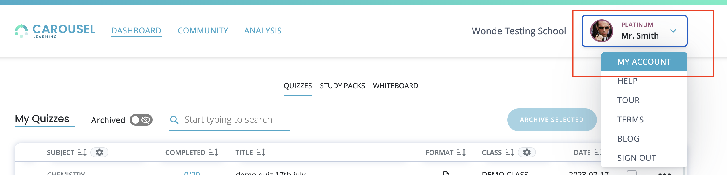Image resolution: width=727 pixels, height=175 pixels.
Task: Click the TITLE column sort icon
Action: (x=261, y=152)
